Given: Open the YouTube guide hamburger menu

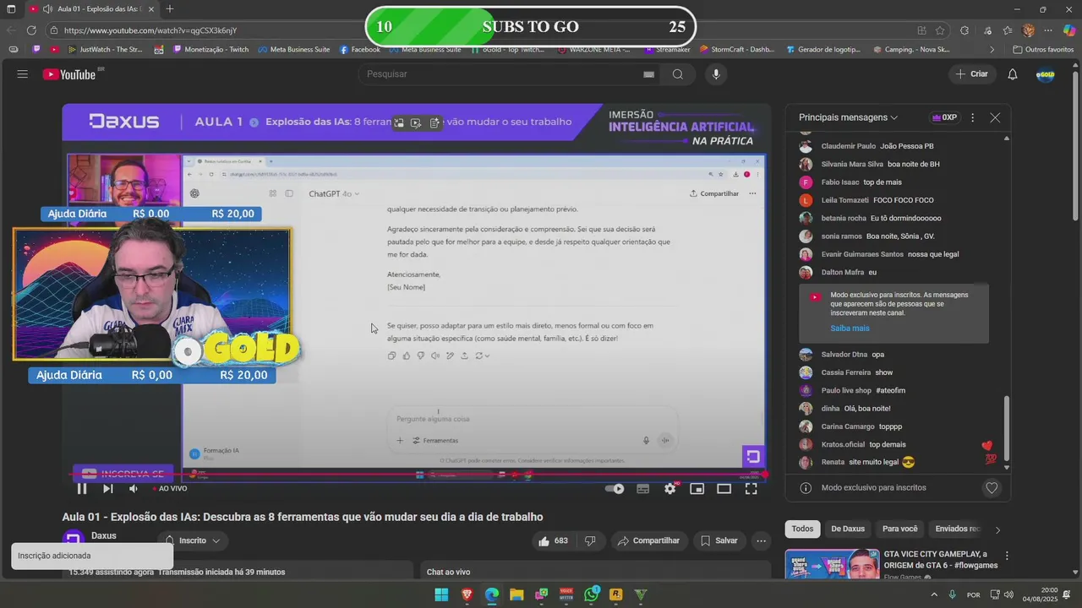Looking at the screenshot, I should click(x=22, y=74).
